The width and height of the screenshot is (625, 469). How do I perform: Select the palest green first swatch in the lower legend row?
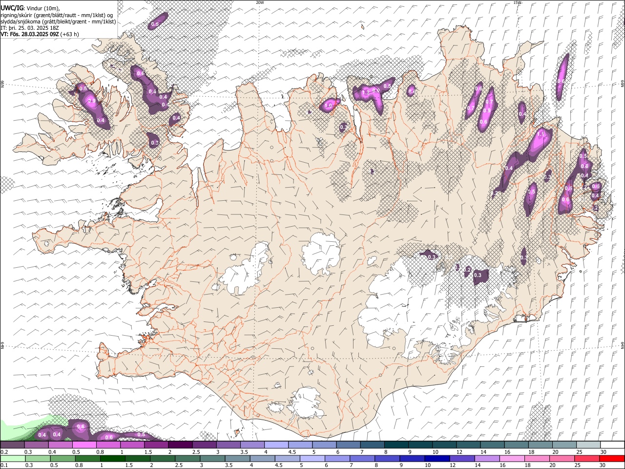(12, 459)
